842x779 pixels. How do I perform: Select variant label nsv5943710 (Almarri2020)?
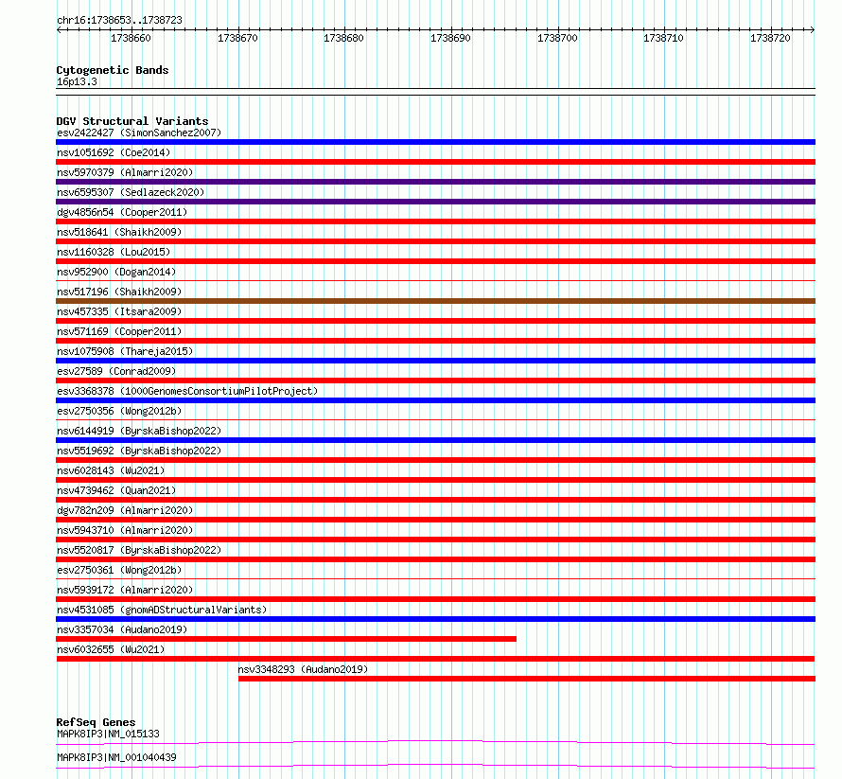[x=125, y=530]
